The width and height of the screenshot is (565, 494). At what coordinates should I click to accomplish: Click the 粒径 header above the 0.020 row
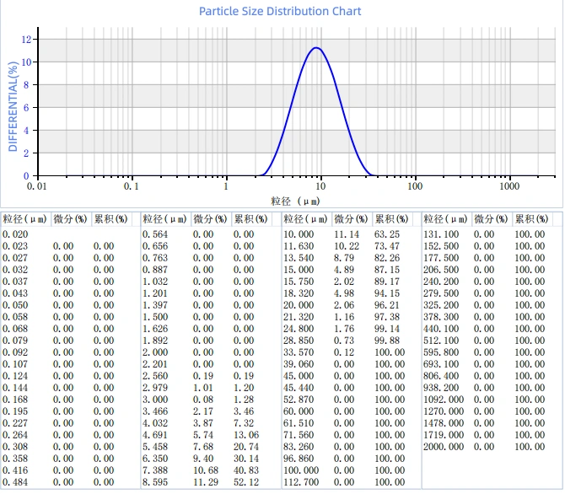[24, 219]
